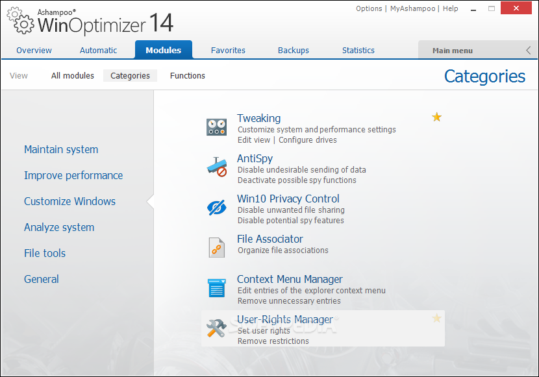Click 'Remove unnecessary entries' text
The width and height of the screenshot is (539, 377).
pyautogui.click(x=289, y=301)
